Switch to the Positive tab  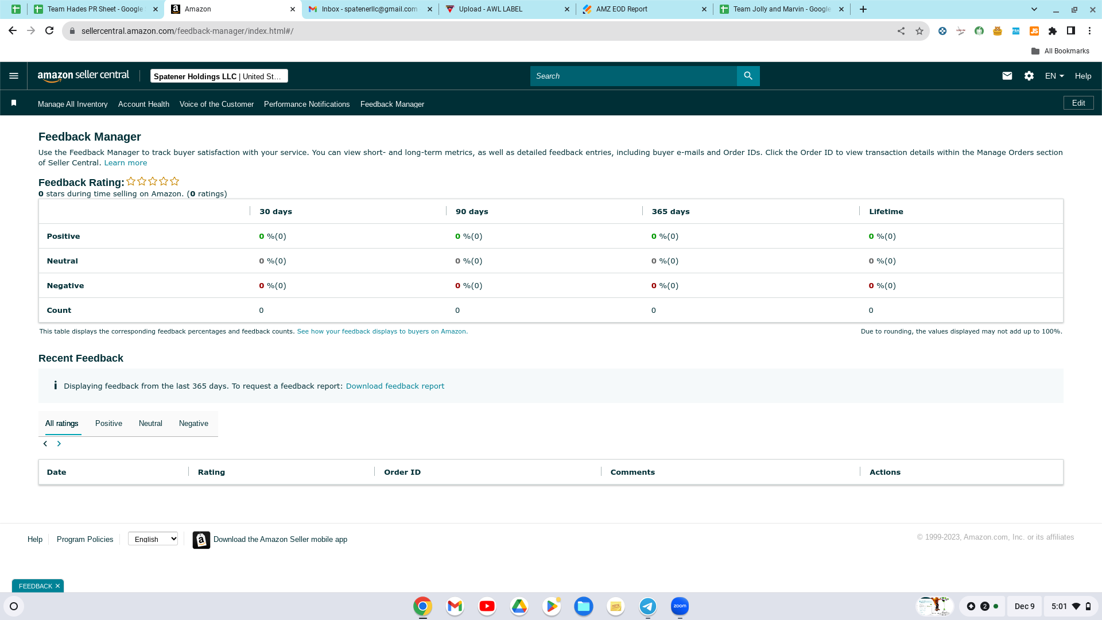108,424
